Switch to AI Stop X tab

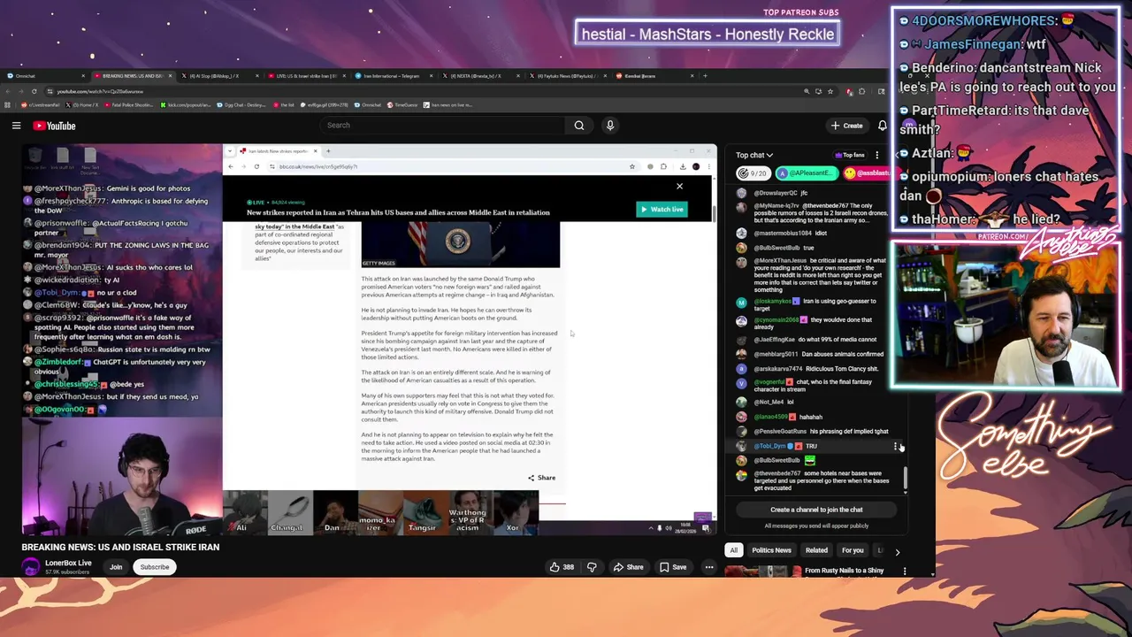218,76
